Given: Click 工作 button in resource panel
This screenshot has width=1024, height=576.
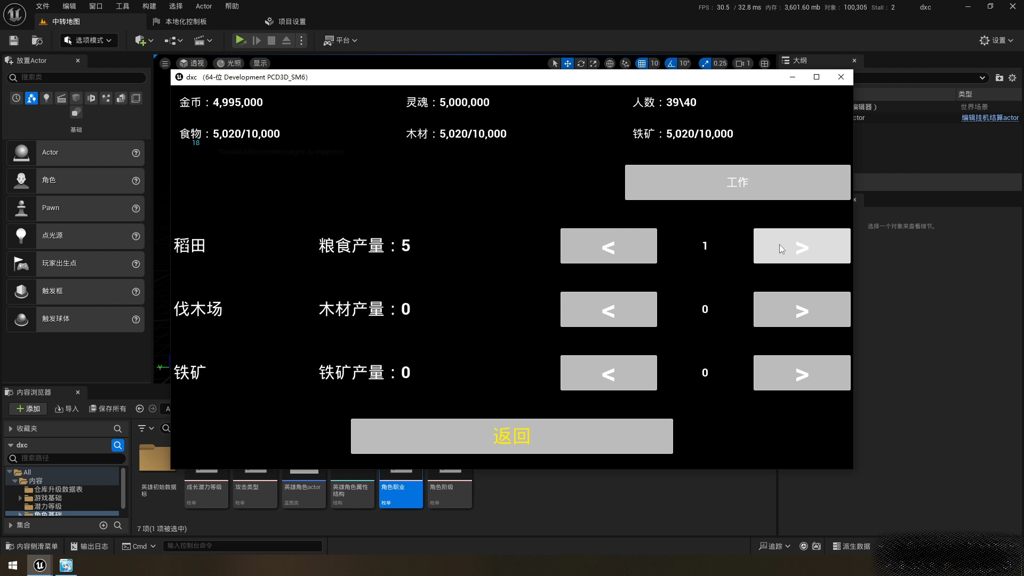Looking at the screenshot, I should (x=738, y=182).
